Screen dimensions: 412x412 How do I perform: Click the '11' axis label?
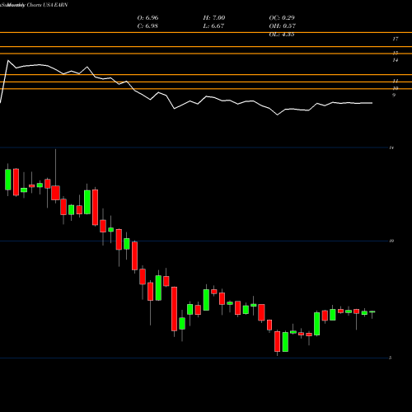click(396, 81)
